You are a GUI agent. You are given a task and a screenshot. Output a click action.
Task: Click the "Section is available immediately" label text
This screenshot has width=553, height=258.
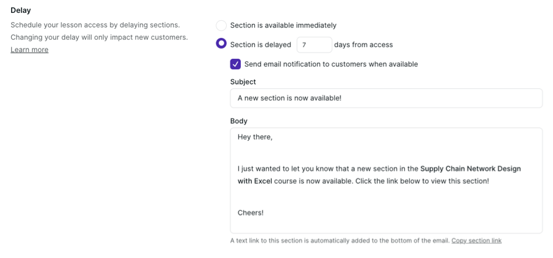click(283, 25)
